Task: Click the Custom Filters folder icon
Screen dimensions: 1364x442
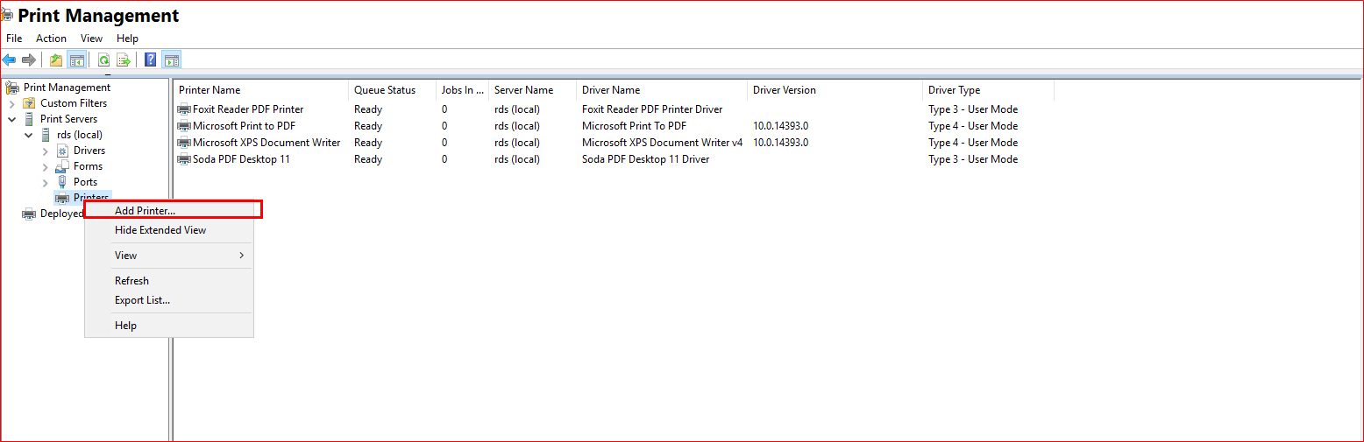Action: click(30, 103)
